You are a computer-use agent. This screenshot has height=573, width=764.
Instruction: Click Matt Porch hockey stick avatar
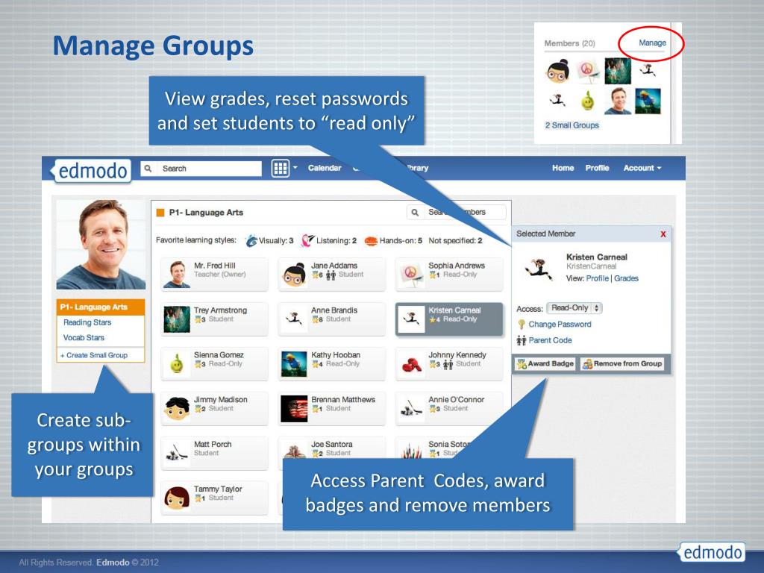pyautogui.click(x=177, y=452)
